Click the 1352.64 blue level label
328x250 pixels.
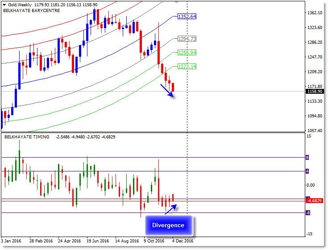click(187, 17)
